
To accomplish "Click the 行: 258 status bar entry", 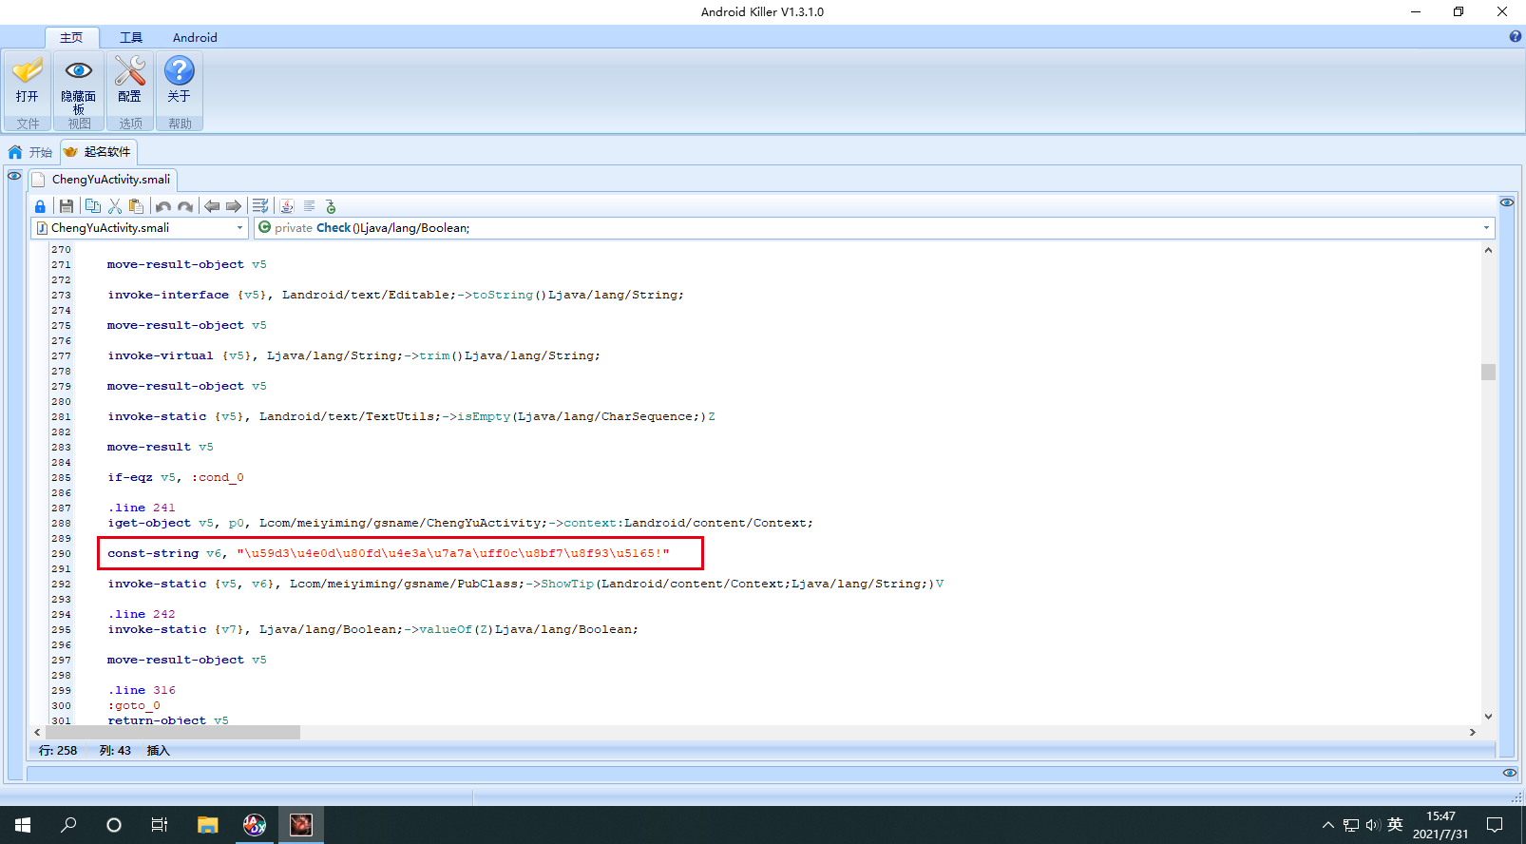I will coord(58,751).
